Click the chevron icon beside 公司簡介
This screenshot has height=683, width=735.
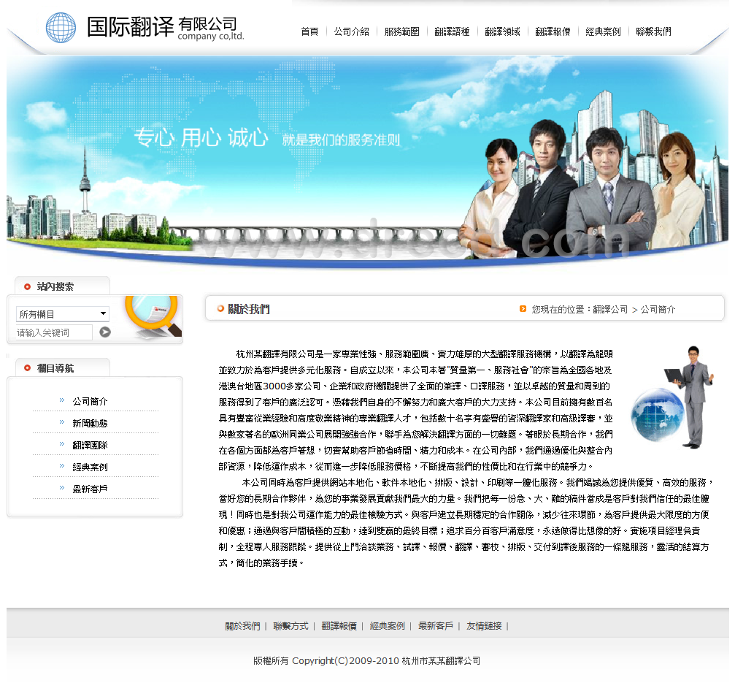(x=62, y=400)
